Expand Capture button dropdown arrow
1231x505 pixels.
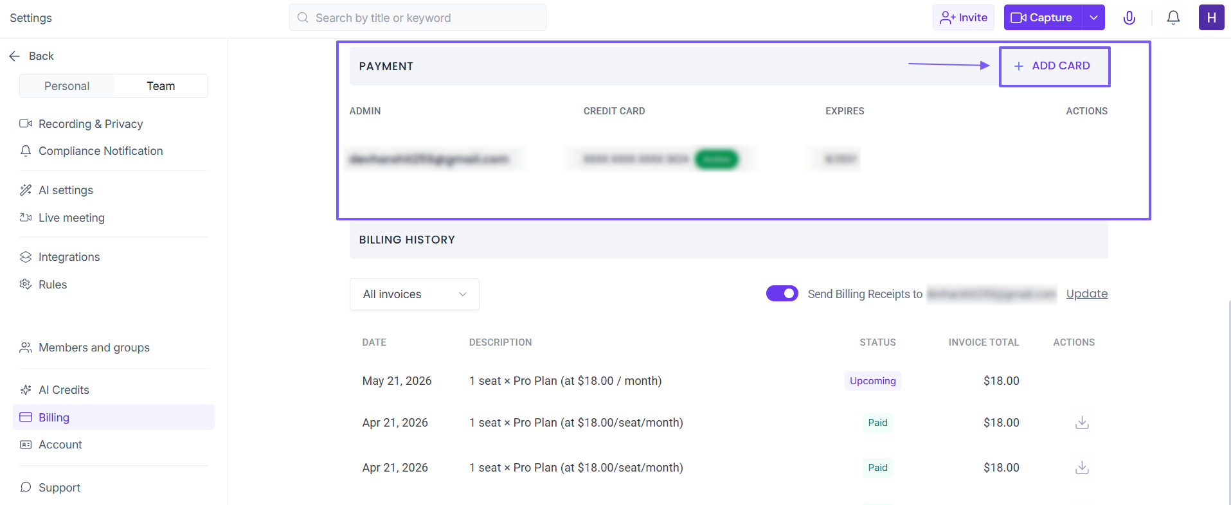(1093, 17)
